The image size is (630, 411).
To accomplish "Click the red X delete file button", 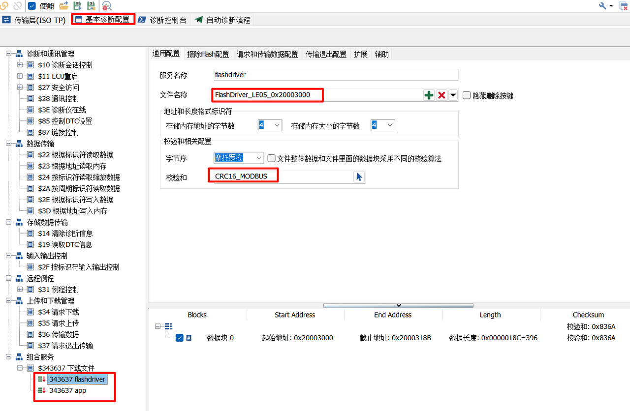I will coord(441,95).
